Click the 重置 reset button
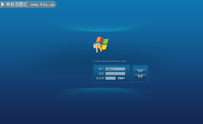Screen dimensions: 203x124 tap(140, 76)
